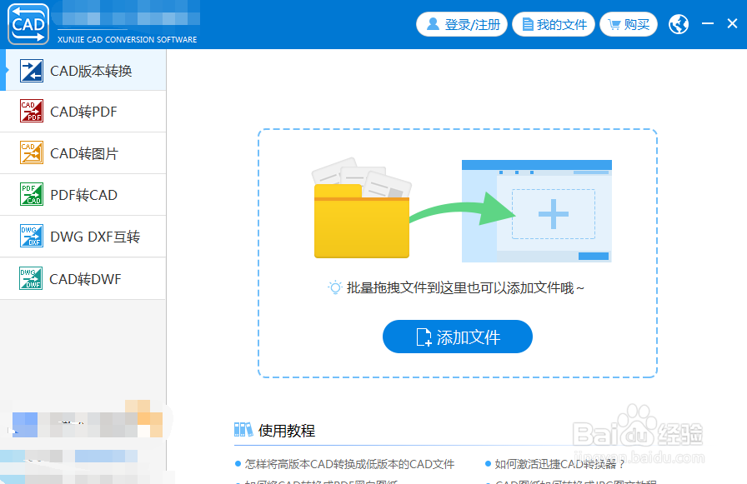This screenshot has width=747, height=484.
Task: Open the 登录/注册 button
Action: 461,24
